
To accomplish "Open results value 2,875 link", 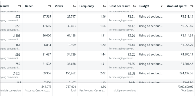I will [17, 73].
